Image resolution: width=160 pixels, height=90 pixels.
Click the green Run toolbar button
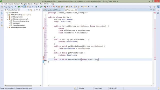[41, 7]
